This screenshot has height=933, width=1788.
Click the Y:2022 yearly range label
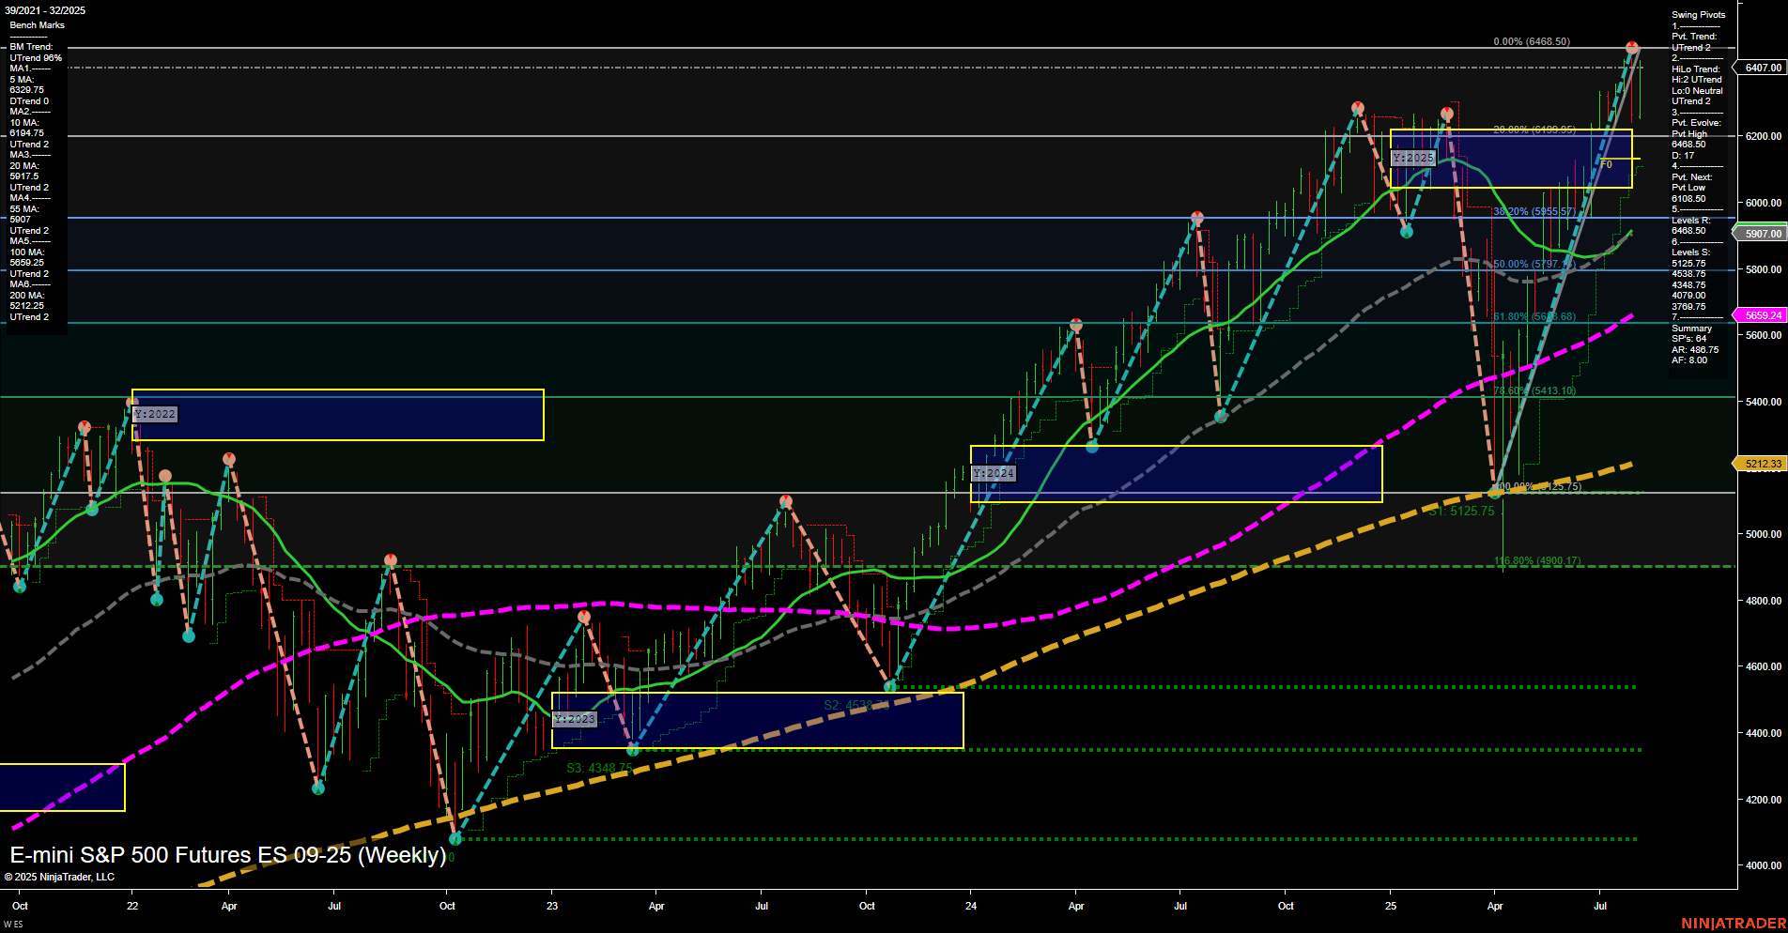(155, 414)
